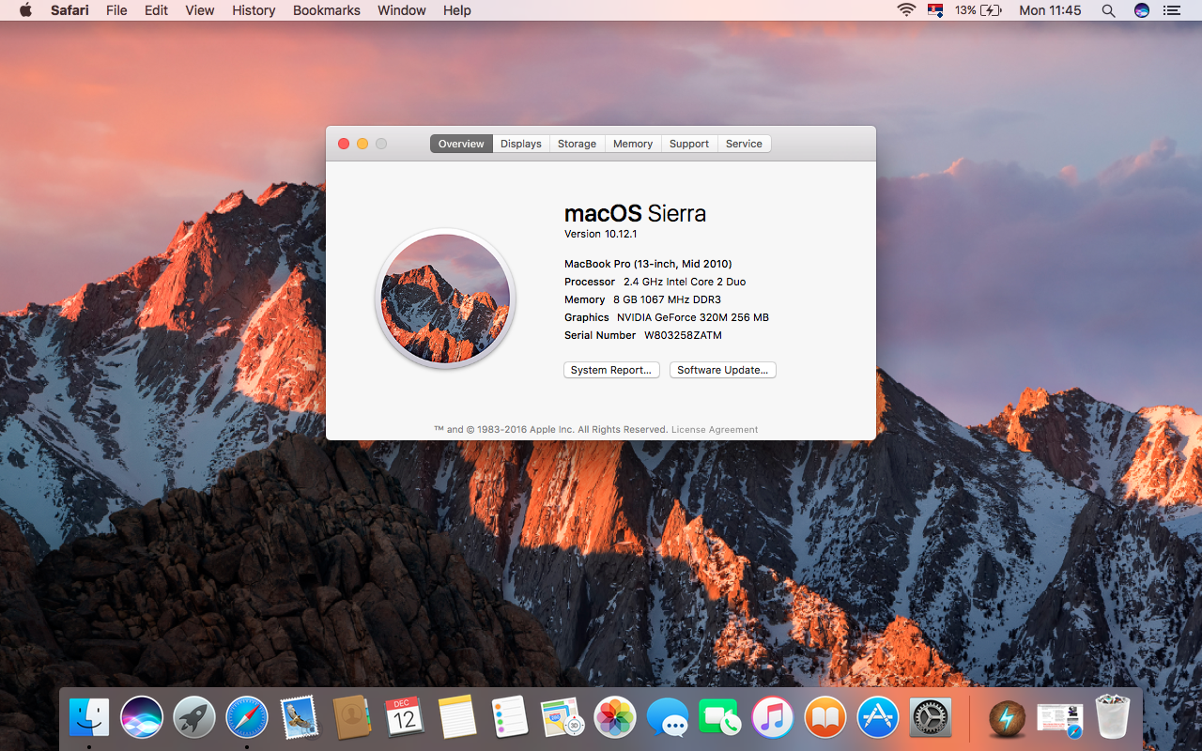Viewport: 1202px width, 751px height.
Task: Open the Edit menu
Action: 156,10
